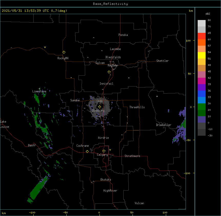Click the Sundre town label
Screen dimensions: 221x216
[x=75, y=100]
